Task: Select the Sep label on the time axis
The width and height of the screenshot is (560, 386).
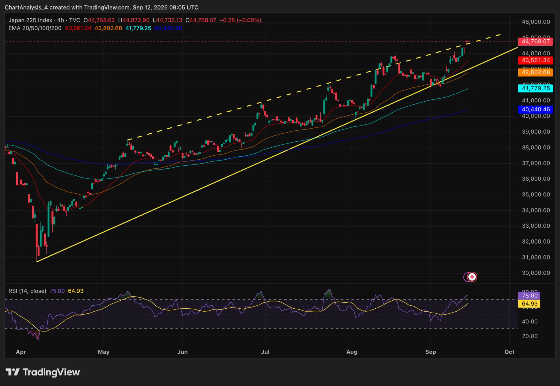Action: pos(431,352)
